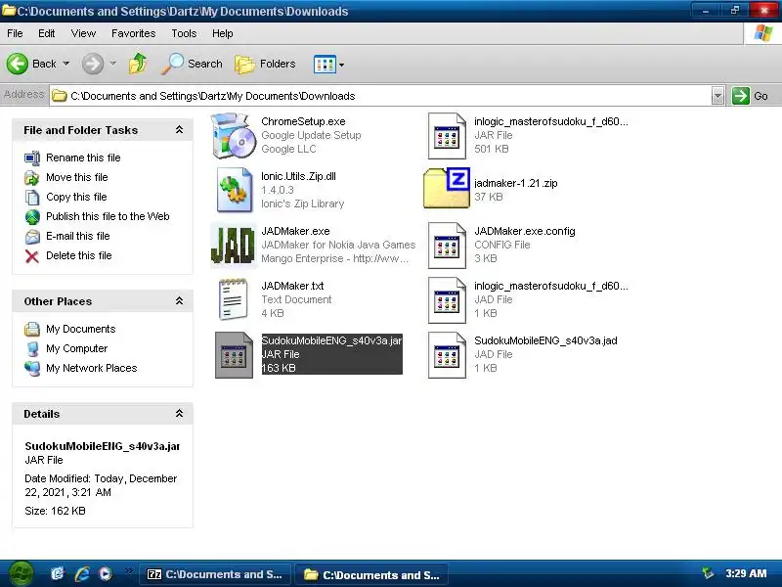Viewport: 782px width, 587px height.
Task: Select the JADMaker.txt notepad icon
Action: point(234,299)
